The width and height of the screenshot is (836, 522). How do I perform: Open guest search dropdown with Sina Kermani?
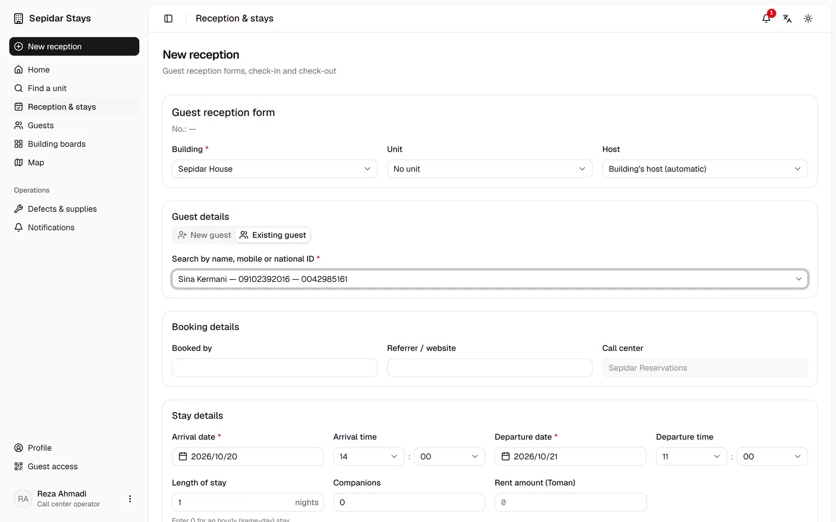(490, 279)
